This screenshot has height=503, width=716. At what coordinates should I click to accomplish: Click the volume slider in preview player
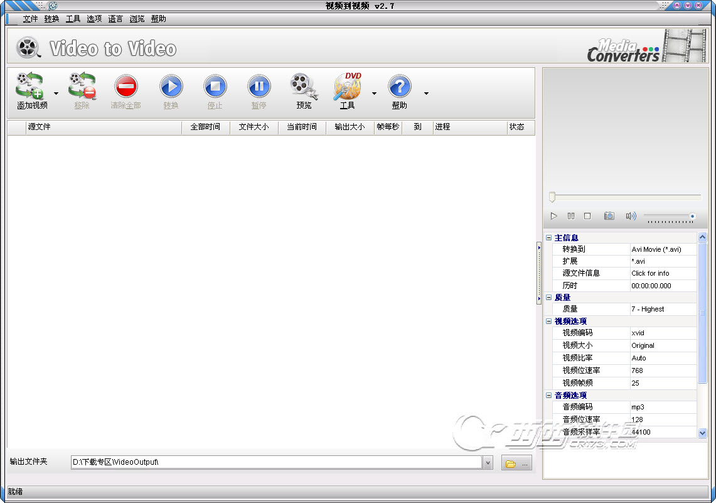[x=670, y=217]
